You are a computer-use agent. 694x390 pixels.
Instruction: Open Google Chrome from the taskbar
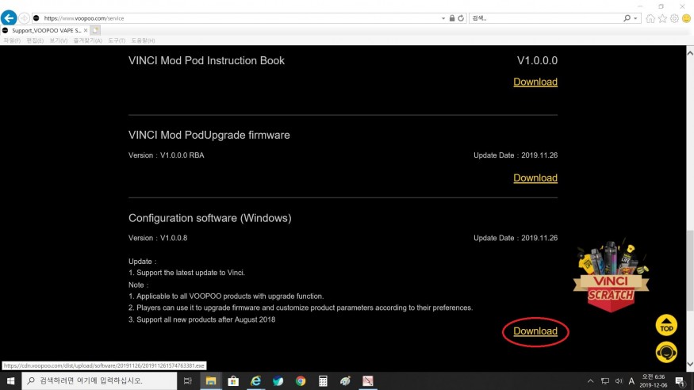coord(301,380)
